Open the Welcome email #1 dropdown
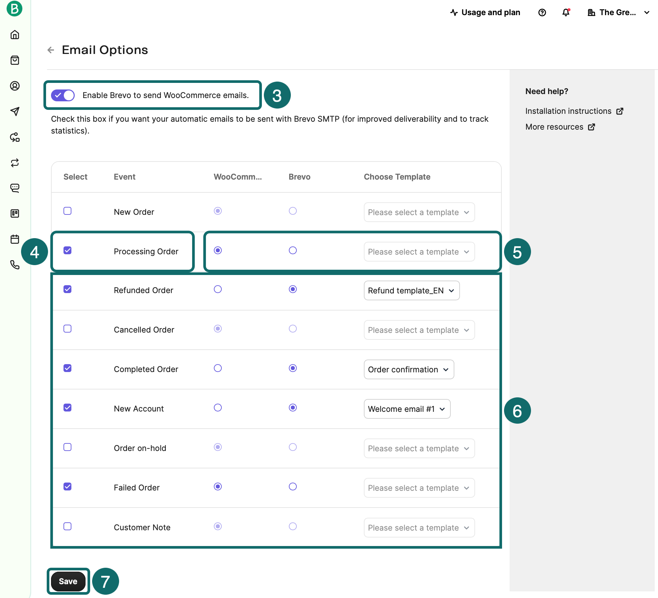Image resolution: width=658 pixels, height=598 pixels. [x=407, y=409]
